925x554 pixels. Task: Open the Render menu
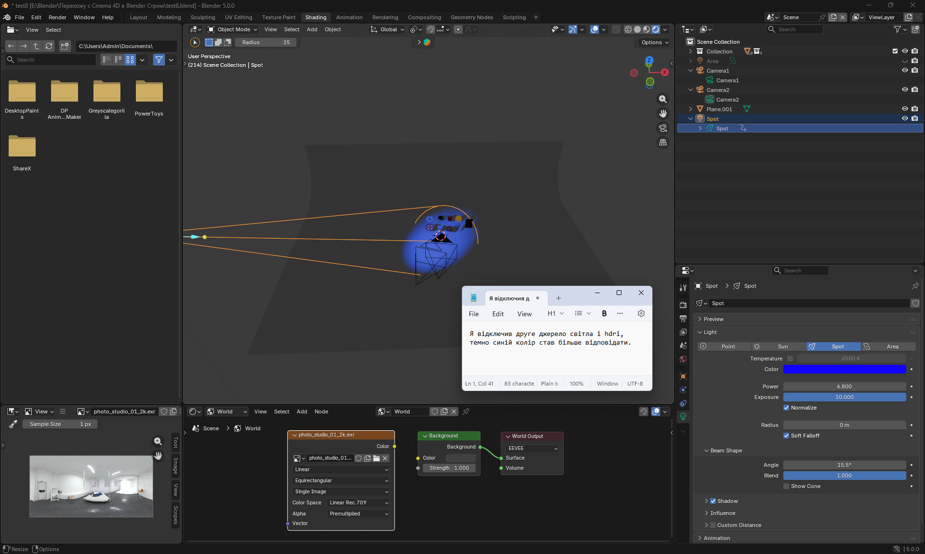coord(57,17)
